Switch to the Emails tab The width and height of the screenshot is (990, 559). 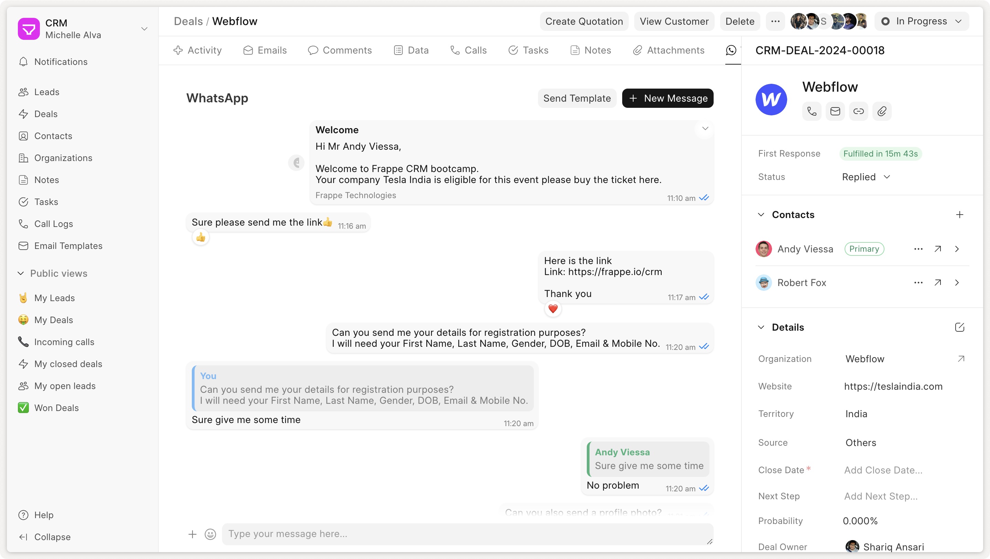(x=265, y=50)
